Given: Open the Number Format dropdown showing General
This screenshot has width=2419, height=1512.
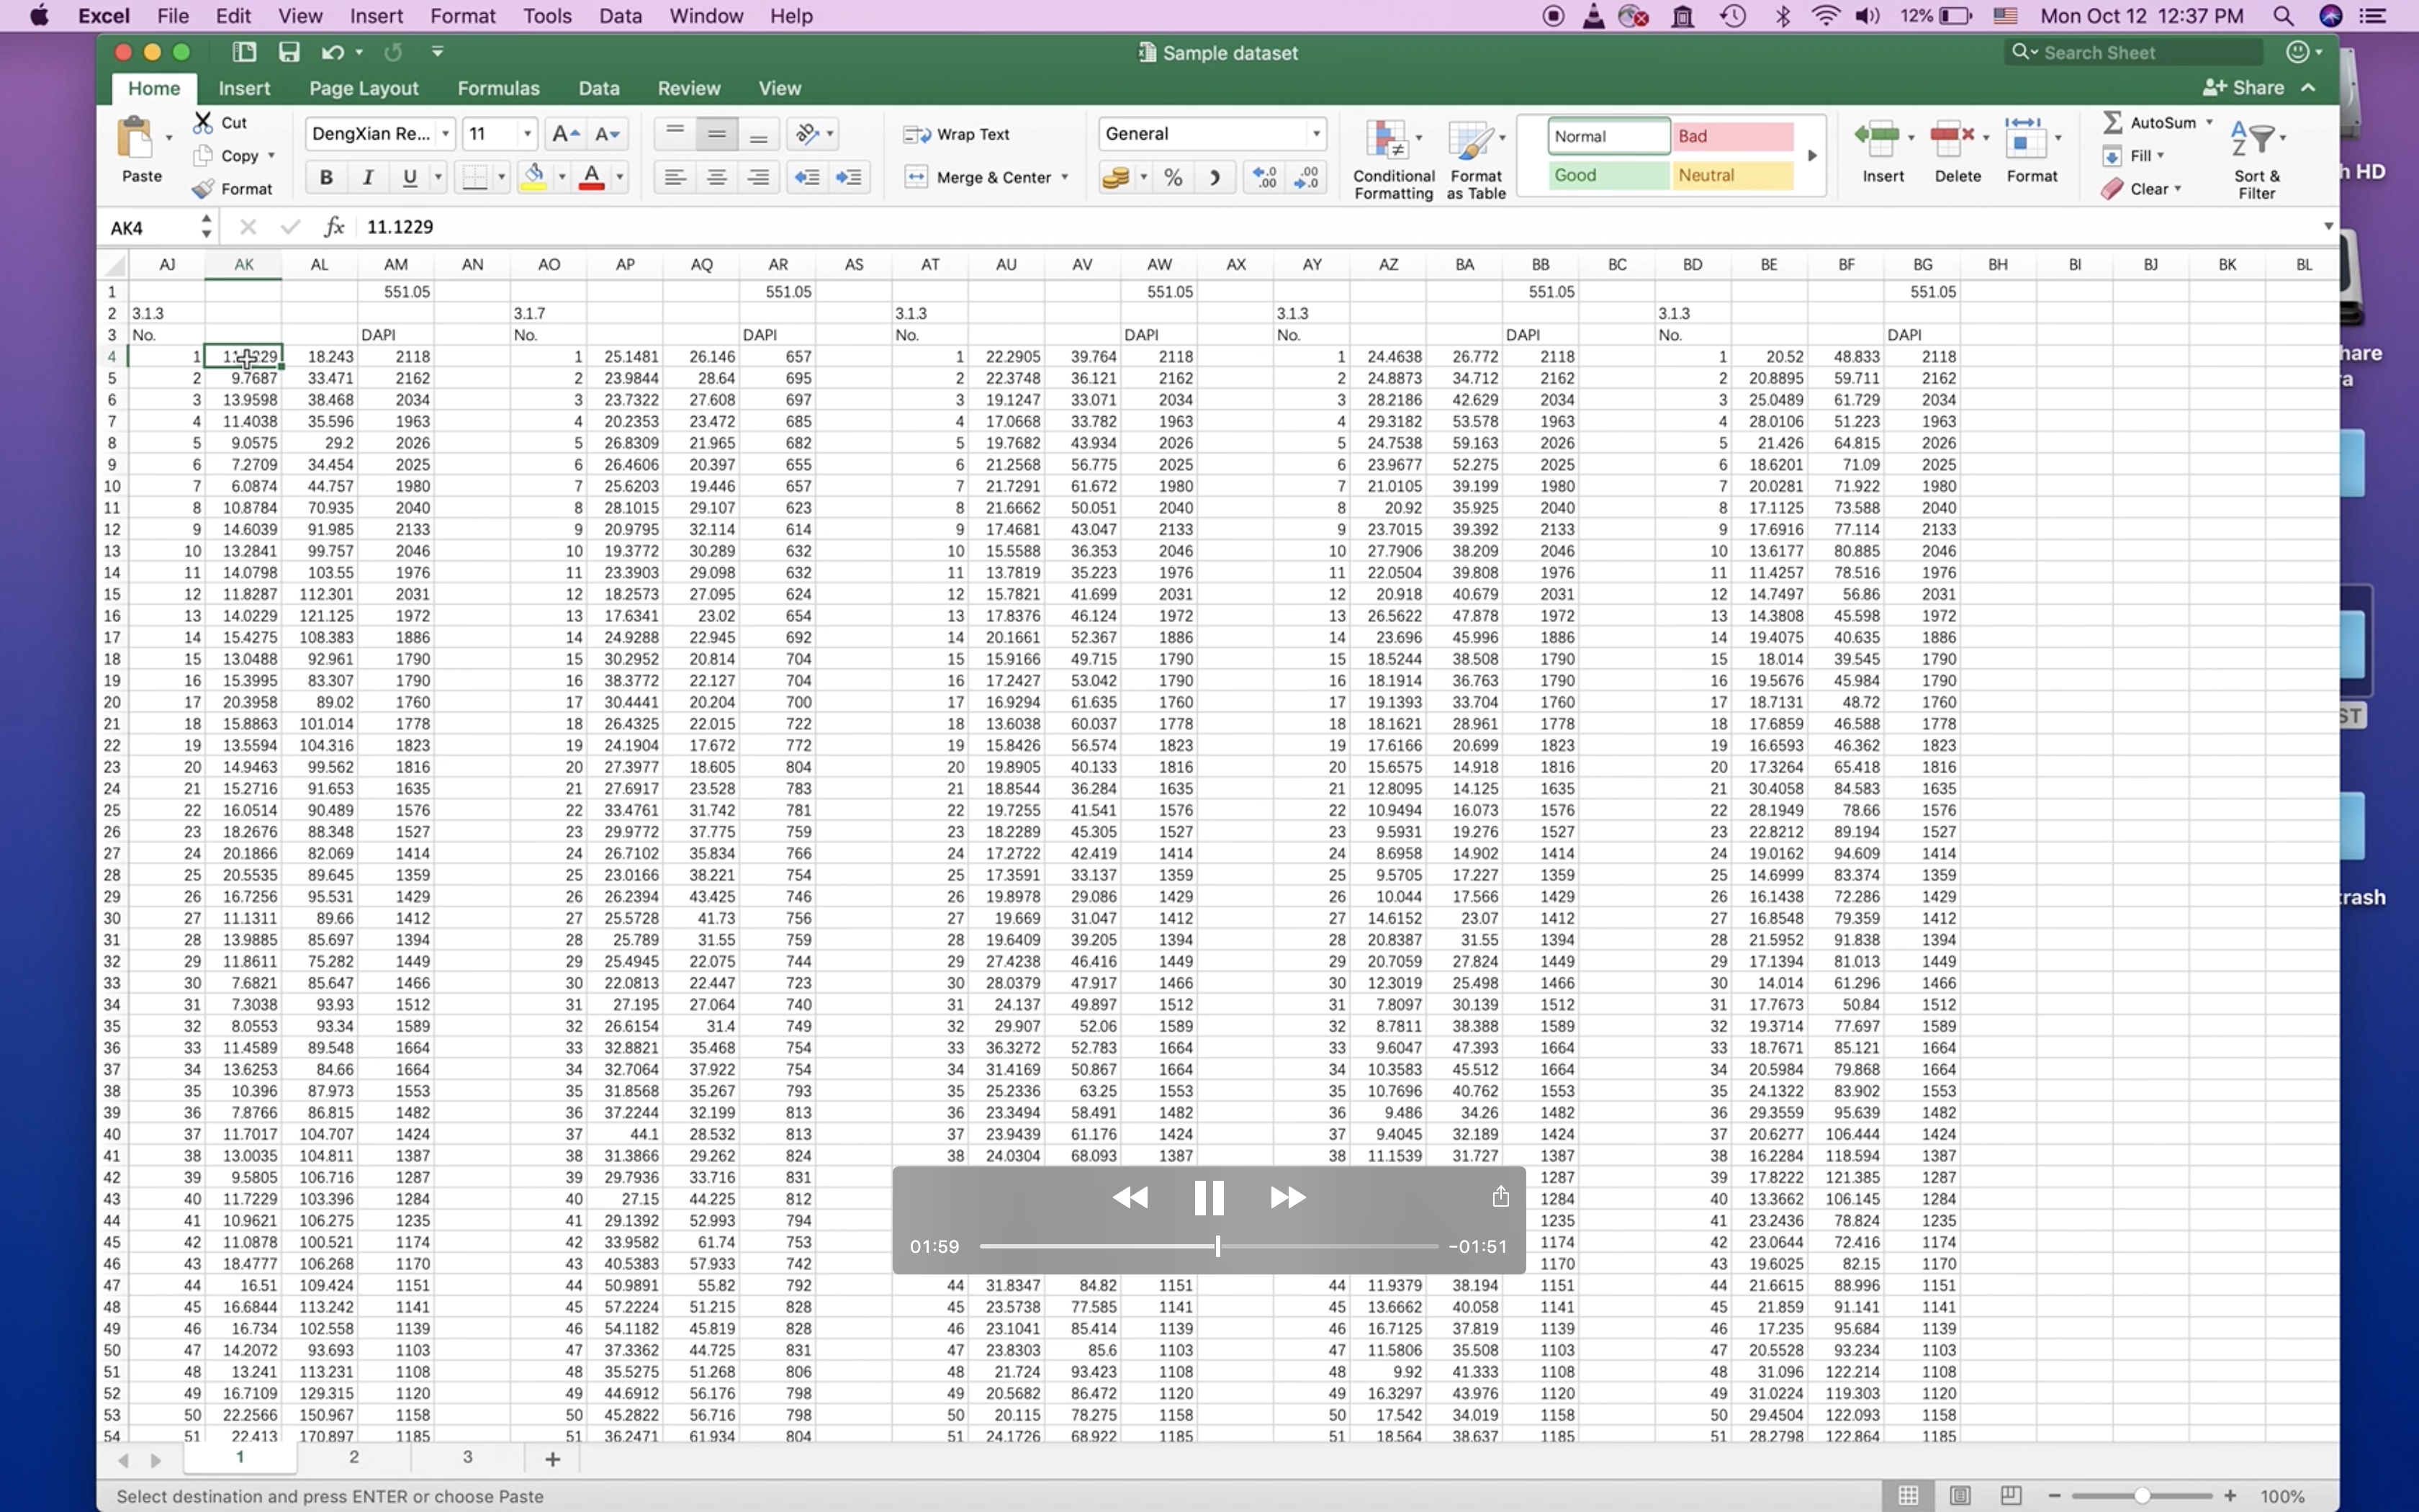Looking at the screenshot, I should tap(1315, 134).
